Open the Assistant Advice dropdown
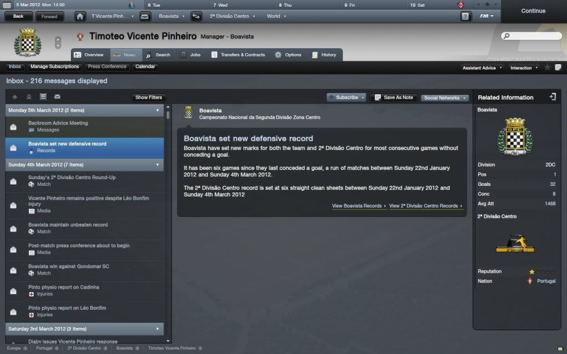The height and width of the screenshot is (354, 567). tap(482, 68)
